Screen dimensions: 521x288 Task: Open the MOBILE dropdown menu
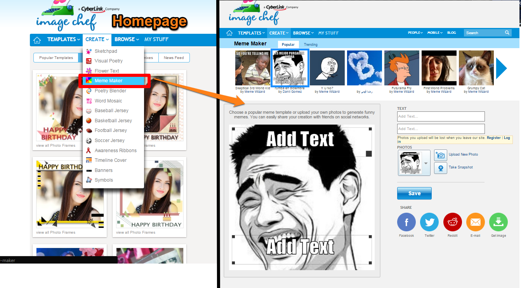pyautogui.click(x=435, y=33)
